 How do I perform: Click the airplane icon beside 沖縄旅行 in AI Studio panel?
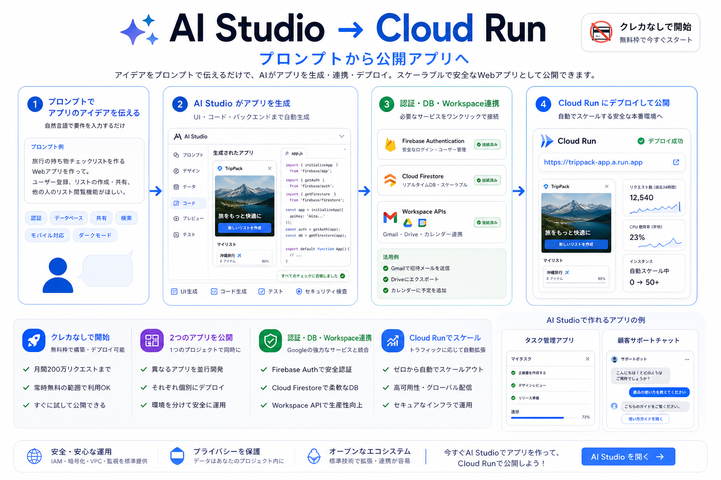pyautogui.click(x=239, y=255)
